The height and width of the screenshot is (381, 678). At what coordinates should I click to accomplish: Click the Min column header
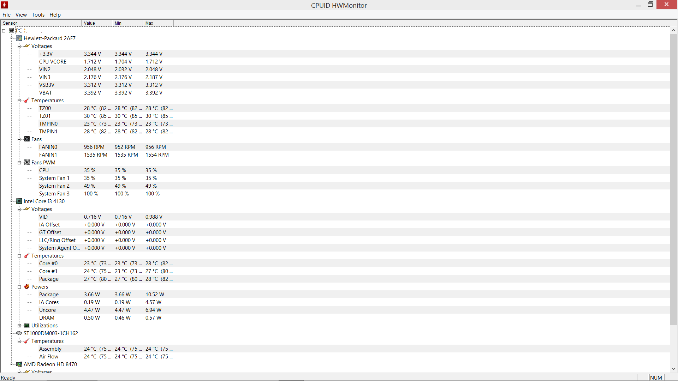tap(127, 23)
